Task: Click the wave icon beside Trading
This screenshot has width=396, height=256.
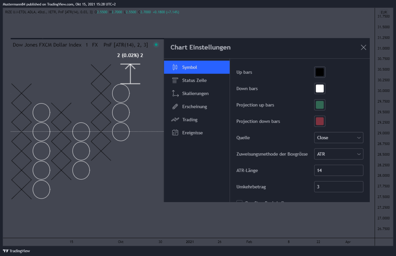Action: tap(175, 120)
